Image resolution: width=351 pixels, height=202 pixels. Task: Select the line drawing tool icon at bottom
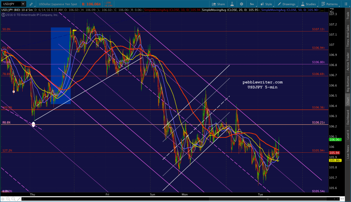coord(19,199)
